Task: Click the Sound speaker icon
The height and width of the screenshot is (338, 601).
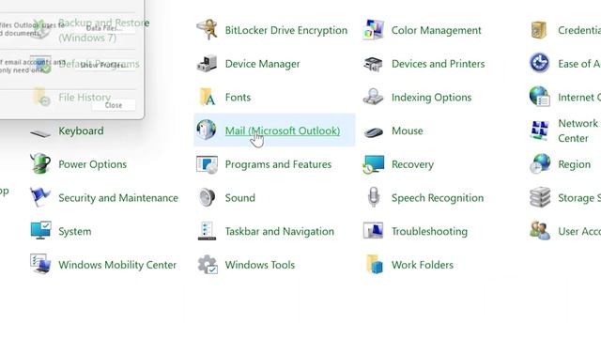Action: point(207,197)
